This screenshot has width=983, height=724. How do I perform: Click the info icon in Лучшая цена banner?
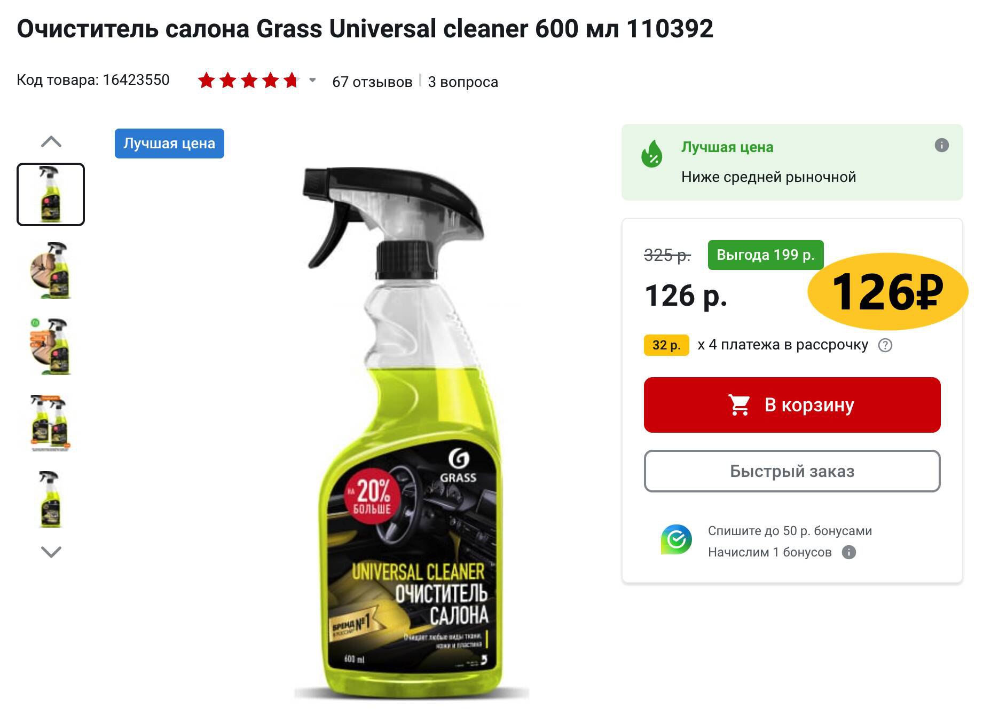941,145
